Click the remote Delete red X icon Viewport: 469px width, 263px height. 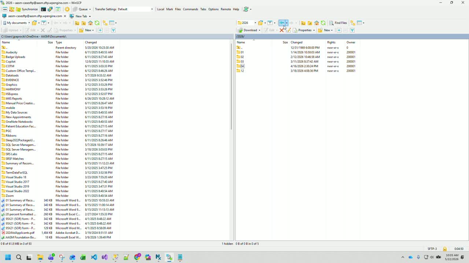click(x=281, y=30)
